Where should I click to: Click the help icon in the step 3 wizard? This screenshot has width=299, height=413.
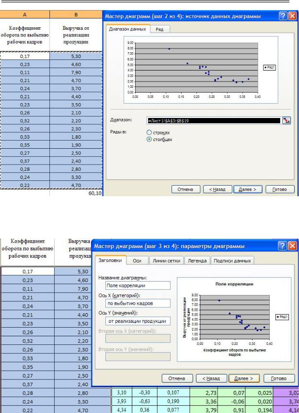pyautogui.click(x=283, y=246)
